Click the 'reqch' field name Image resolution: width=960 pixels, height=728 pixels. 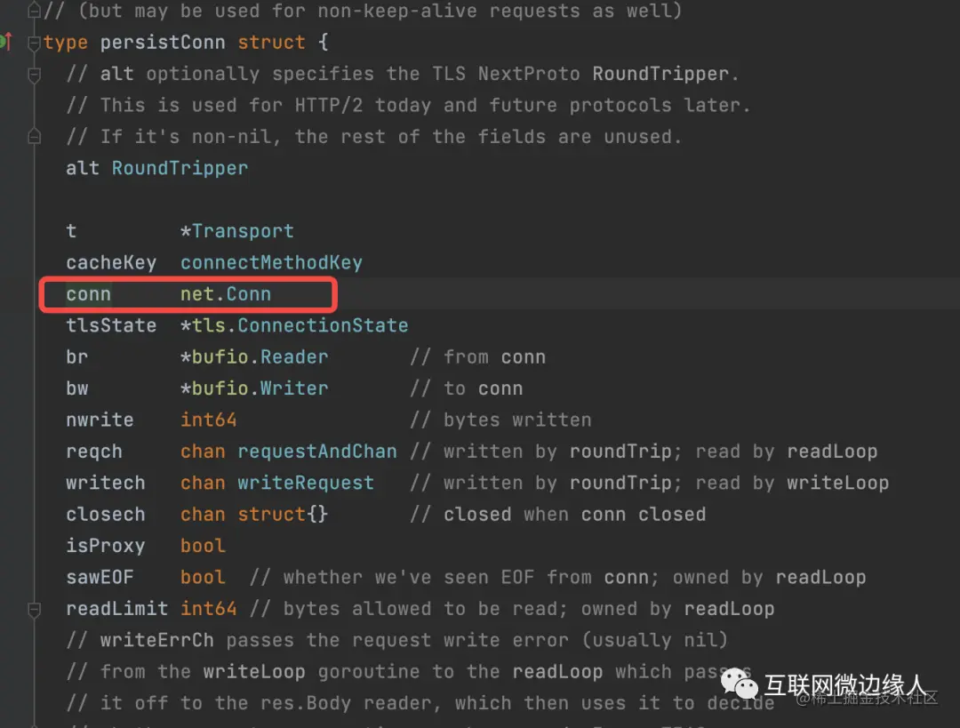94,452
